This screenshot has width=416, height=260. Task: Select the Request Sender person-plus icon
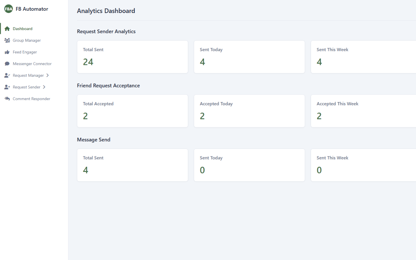(7, 87)
